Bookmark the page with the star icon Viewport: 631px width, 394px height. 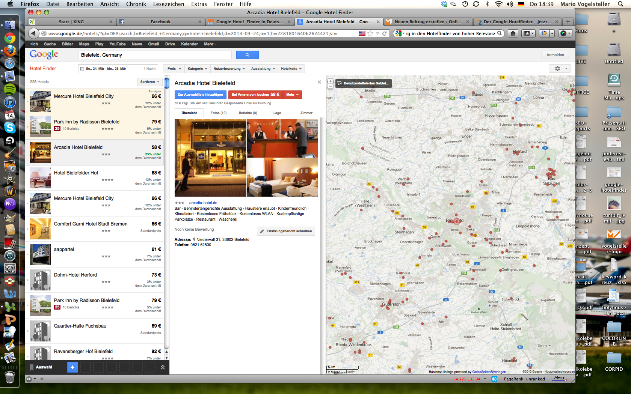pyautogui.click(x=370, y=33)
